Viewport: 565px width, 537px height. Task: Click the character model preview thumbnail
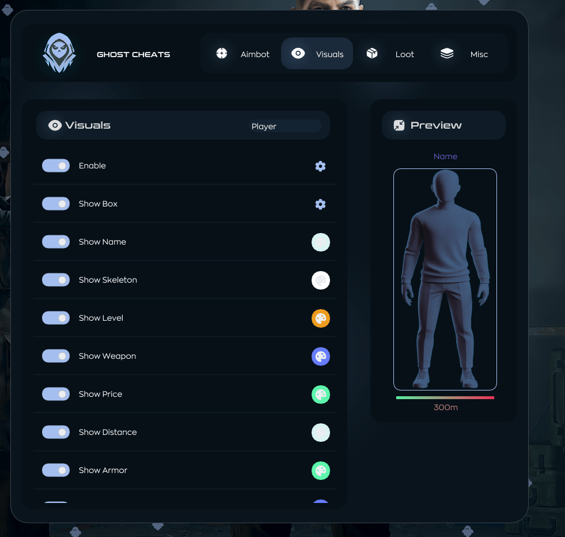click(445, 279)
